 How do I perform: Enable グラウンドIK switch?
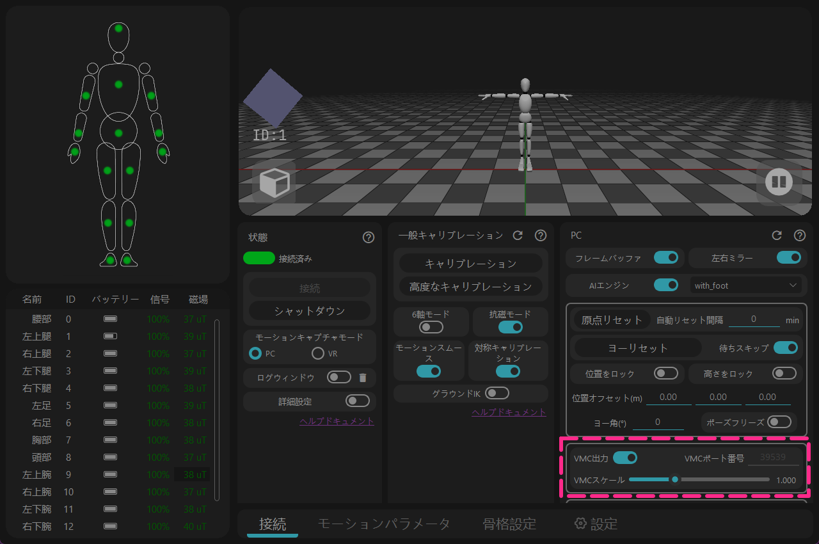(497, 393)
